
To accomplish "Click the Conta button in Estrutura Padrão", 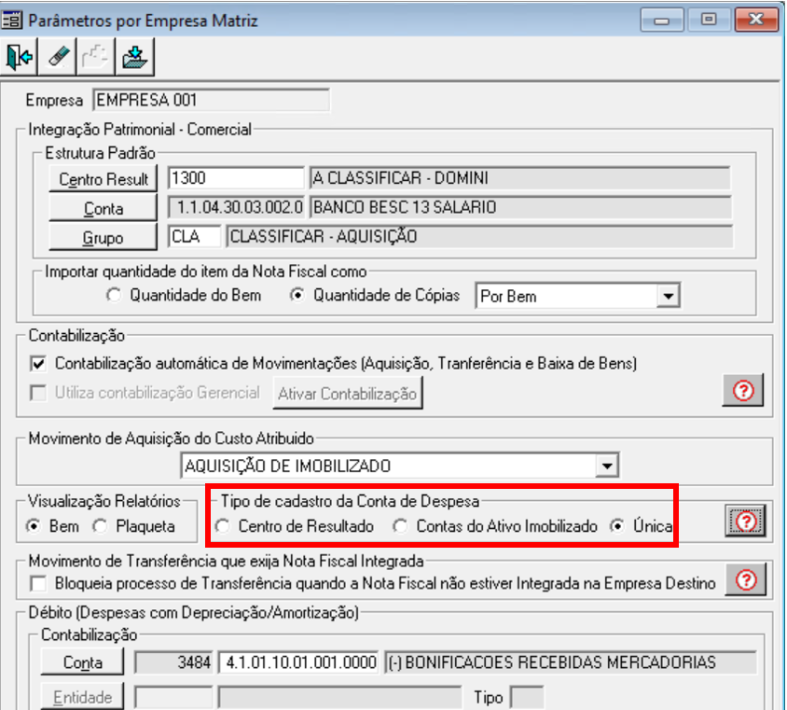I will (103, 208).
